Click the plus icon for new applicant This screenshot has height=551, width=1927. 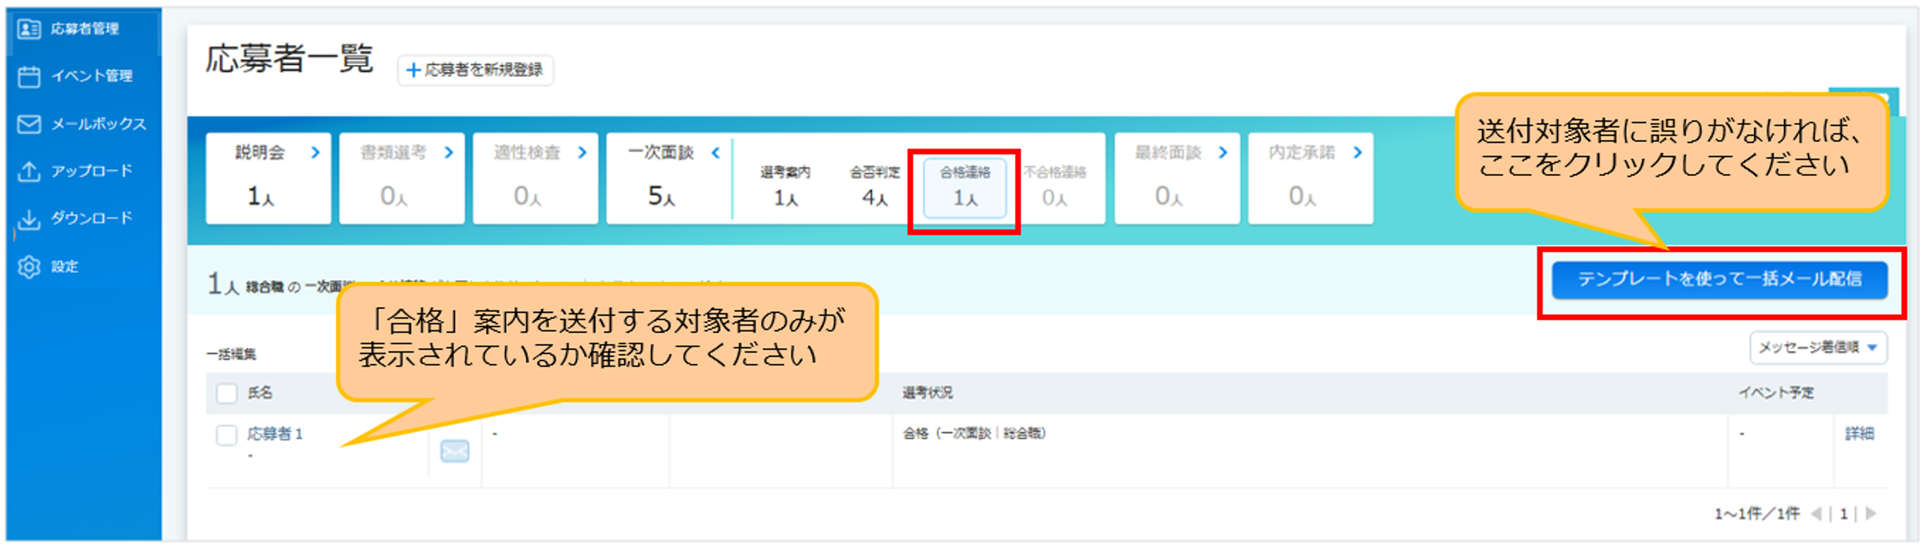(413, 70)
